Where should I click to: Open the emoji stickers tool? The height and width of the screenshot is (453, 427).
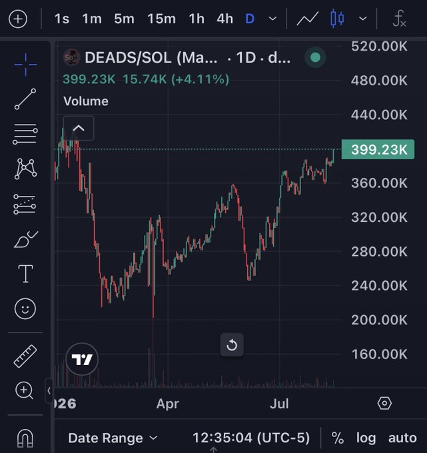click(x=25, y=308)
